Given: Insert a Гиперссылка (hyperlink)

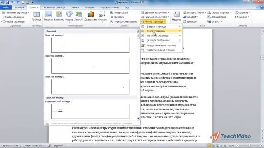Looking at the screenshot, I should 119,13.
